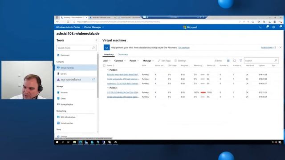
Task: Open first VM link in first group
Action: pyautogui.click(x=123, y=75)
